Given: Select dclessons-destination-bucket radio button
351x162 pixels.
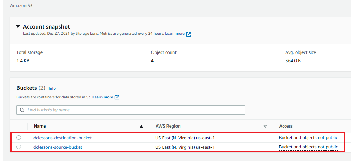Looking at the screenshot, I should pos(19,138).
